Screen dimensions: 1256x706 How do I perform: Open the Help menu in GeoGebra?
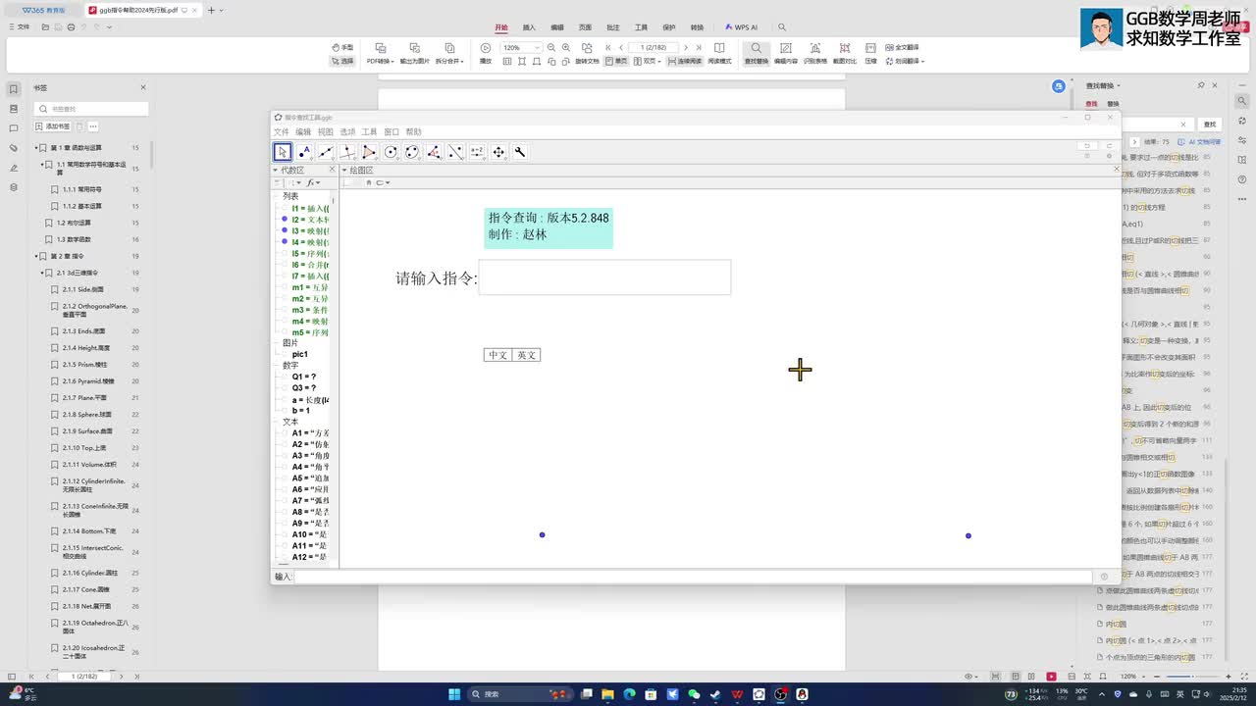coord(413,131)
